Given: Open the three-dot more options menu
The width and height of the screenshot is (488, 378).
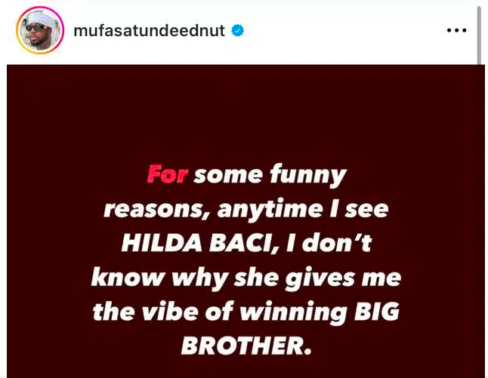Looking at the screenshot, I should coord(456,30).
